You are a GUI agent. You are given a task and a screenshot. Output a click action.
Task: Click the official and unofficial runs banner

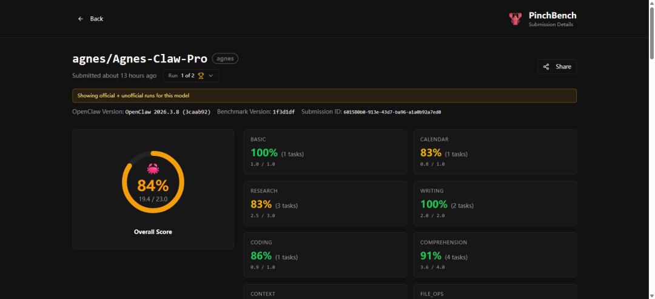324,96
